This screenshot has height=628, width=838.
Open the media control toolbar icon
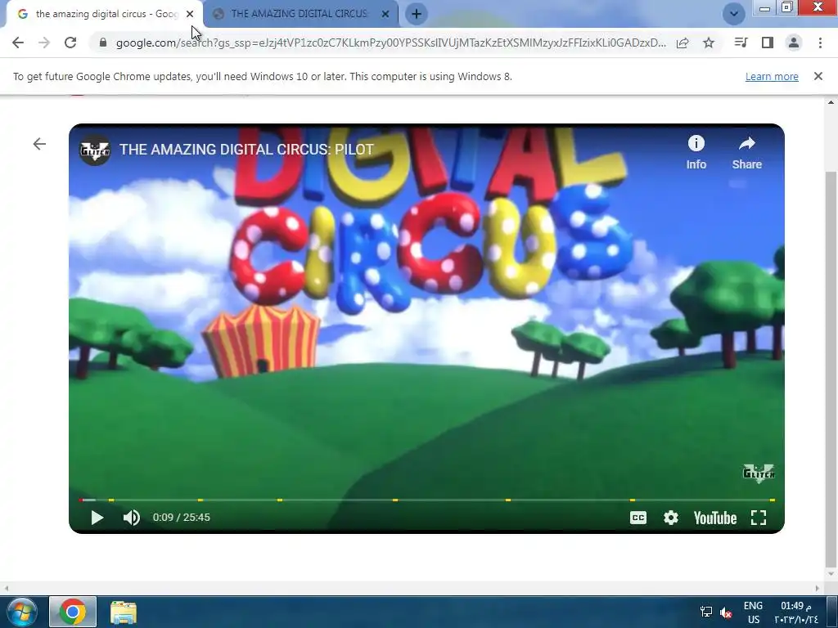click(741, 43)
